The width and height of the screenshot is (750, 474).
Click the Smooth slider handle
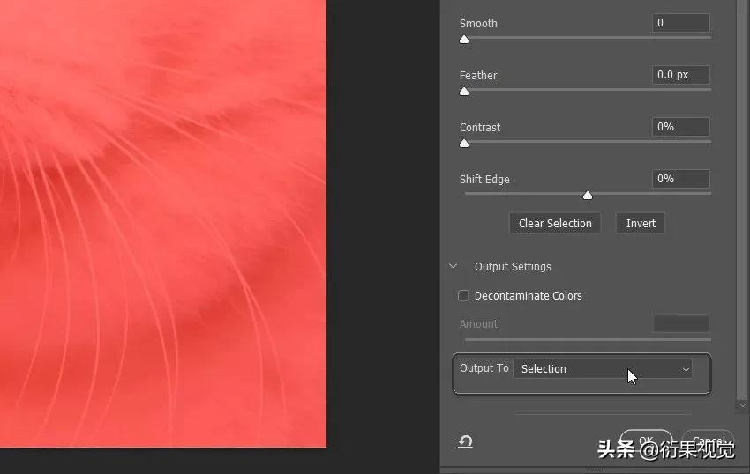[464, 40]
